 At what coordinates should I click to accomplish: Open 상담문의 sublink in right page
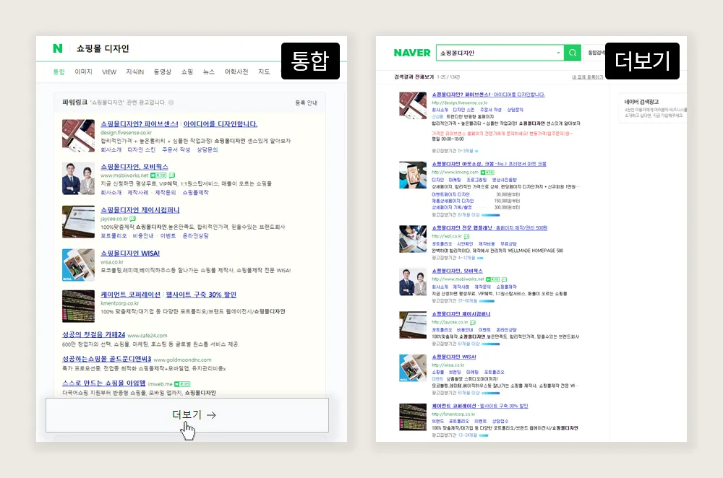pyautogui.click(x=515, y=110)
